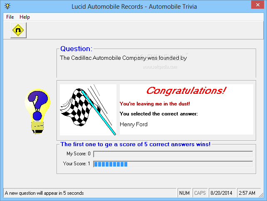Click the My Score progress bar

pyautogui.click(x=173, y=154)
